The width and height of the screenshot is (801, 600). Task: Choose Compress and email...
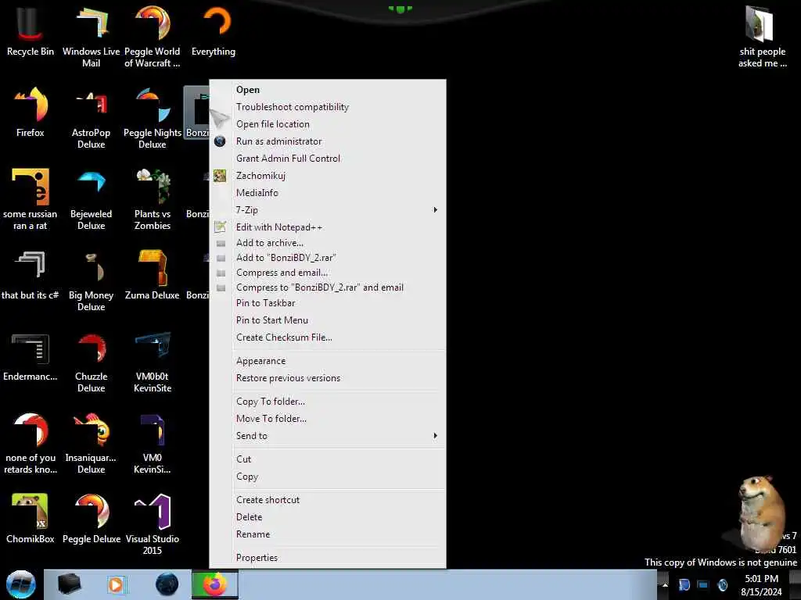(328, 273)
